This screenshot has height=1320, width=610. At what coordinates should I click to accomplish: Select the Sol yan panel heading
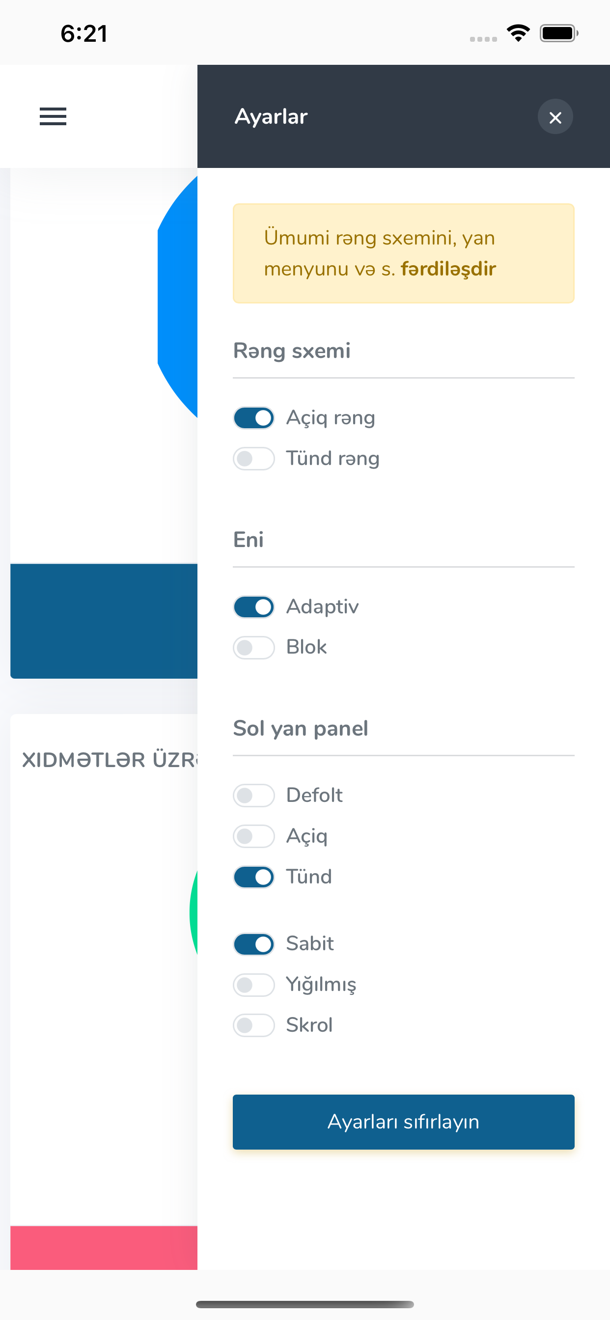(x=301, y=729)
